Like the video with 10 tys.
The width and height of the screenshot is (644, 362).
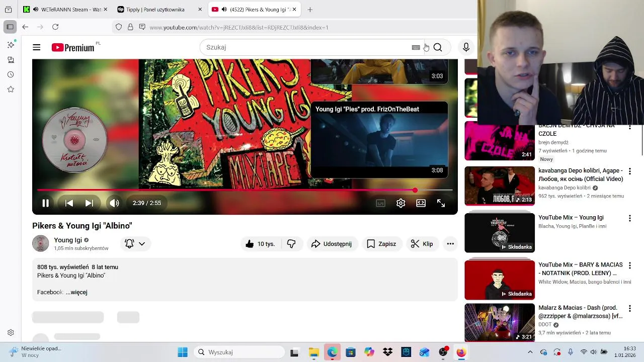(260, 244)
